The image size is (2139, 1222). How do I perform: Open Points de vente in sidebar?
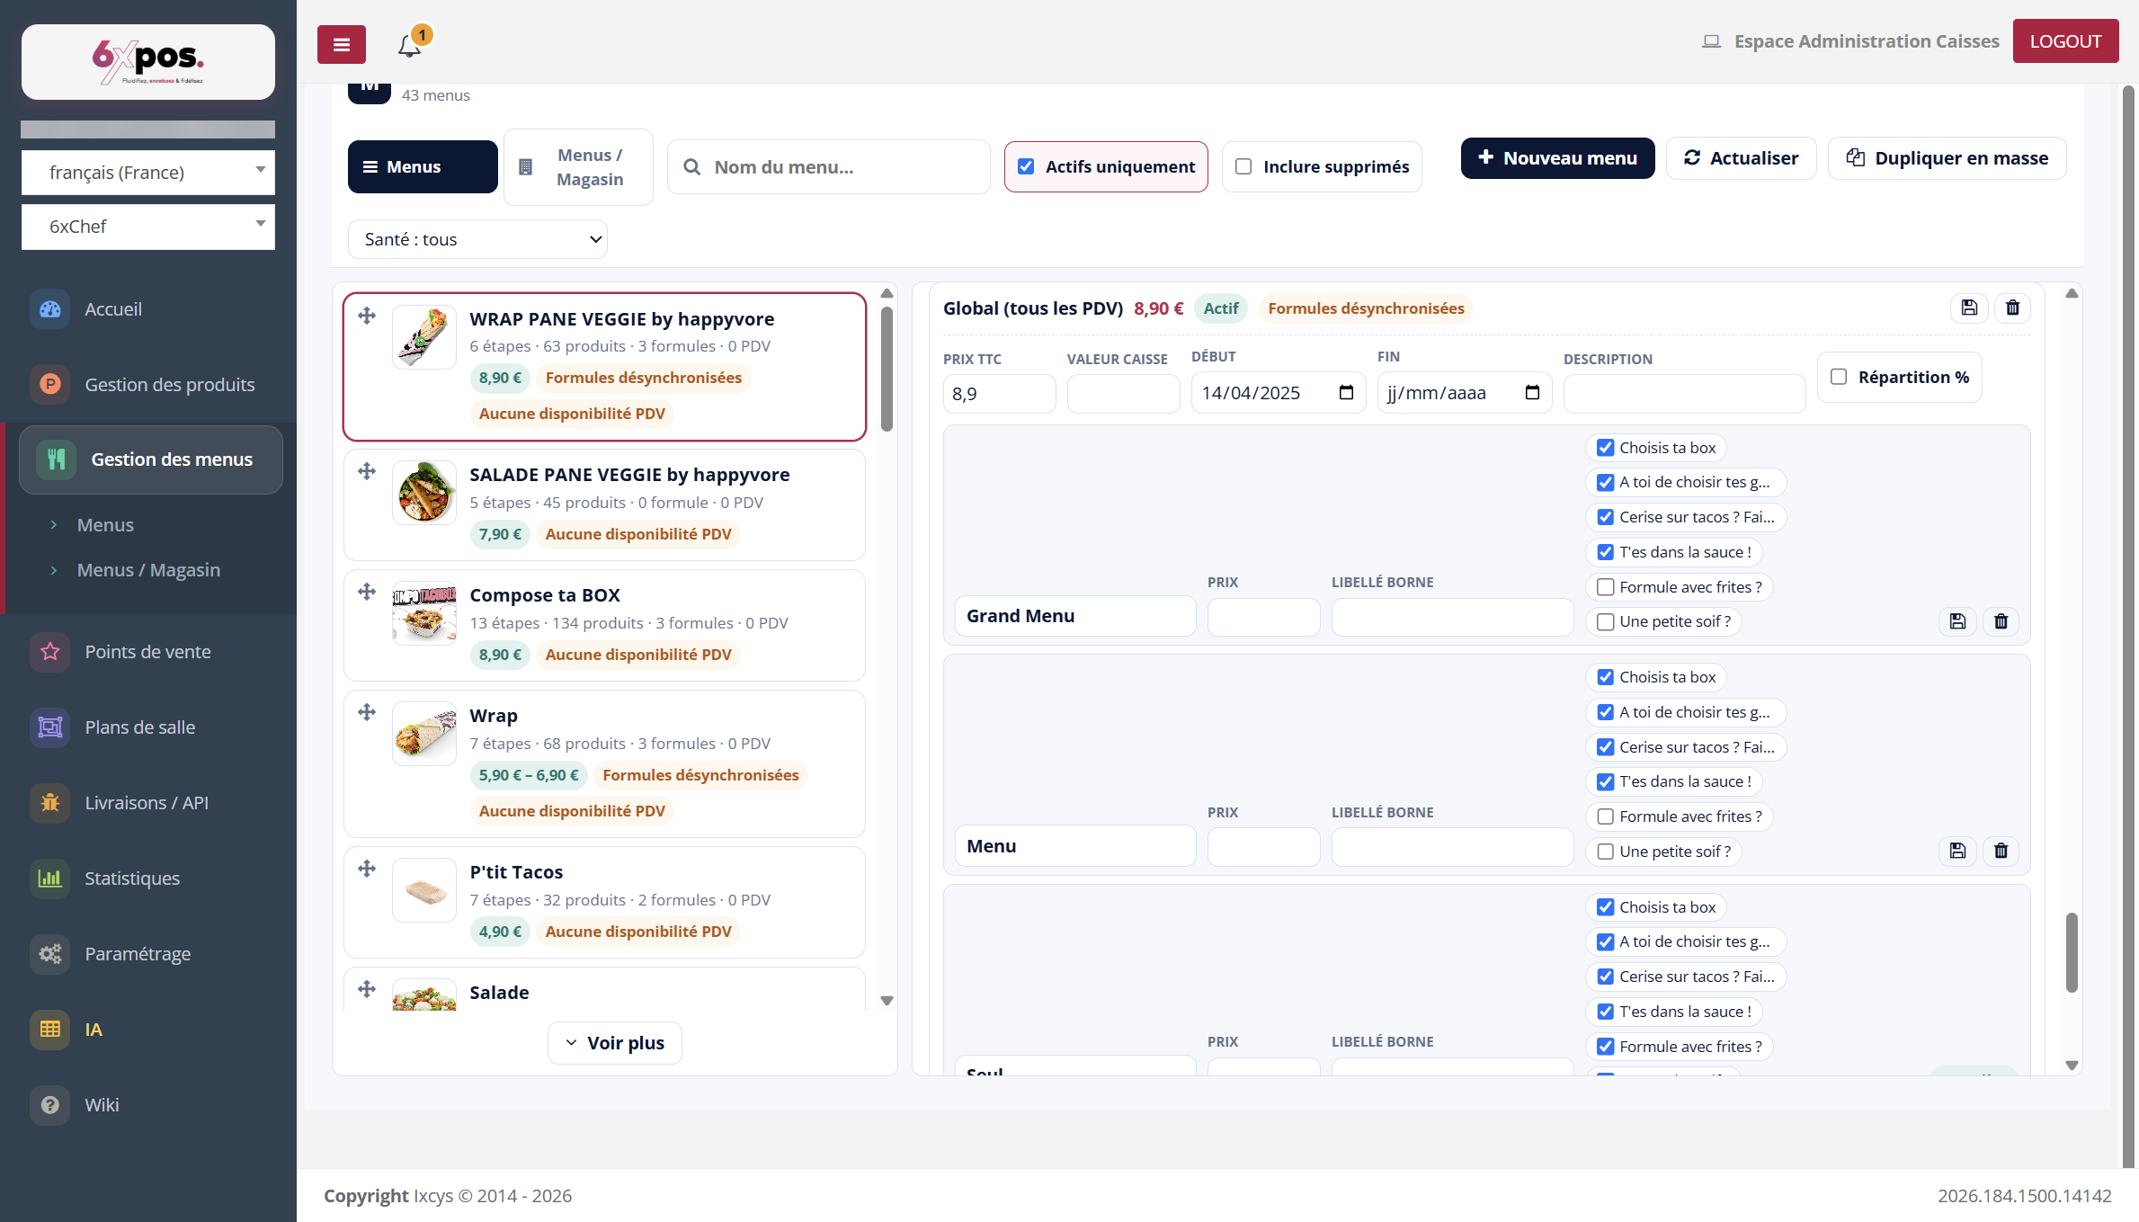tap(147, 652)
